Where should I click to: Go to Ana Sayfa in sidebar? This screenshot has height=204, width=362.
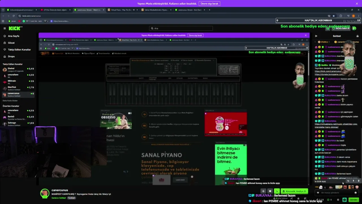coord(14,36)
